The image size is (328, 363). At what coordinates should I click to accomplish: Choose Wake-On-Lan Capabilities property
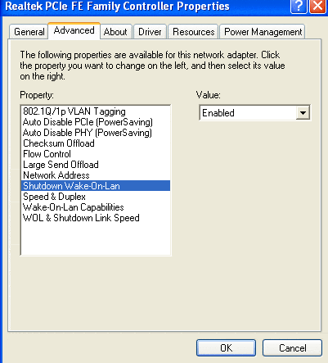coord(96,207)
